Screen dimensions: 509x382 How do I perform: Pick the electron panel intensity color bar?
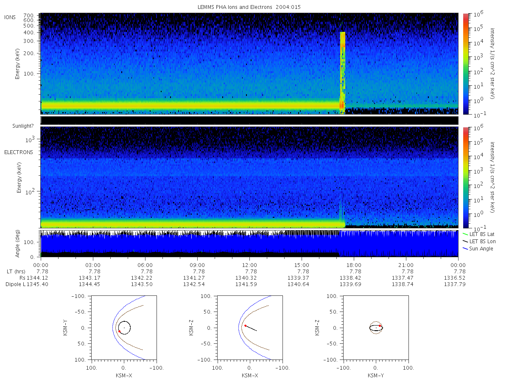click(x=465, y=177)
